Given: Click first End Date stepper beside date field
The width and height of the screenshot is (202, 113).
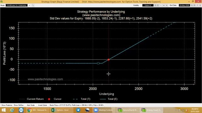Looking at the screenshot, I should 192,5.
